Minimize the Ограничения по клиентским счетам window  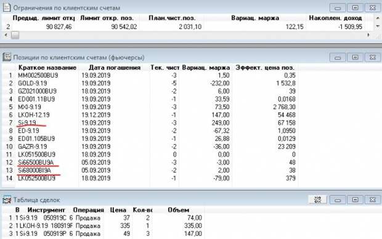point(338,8)
